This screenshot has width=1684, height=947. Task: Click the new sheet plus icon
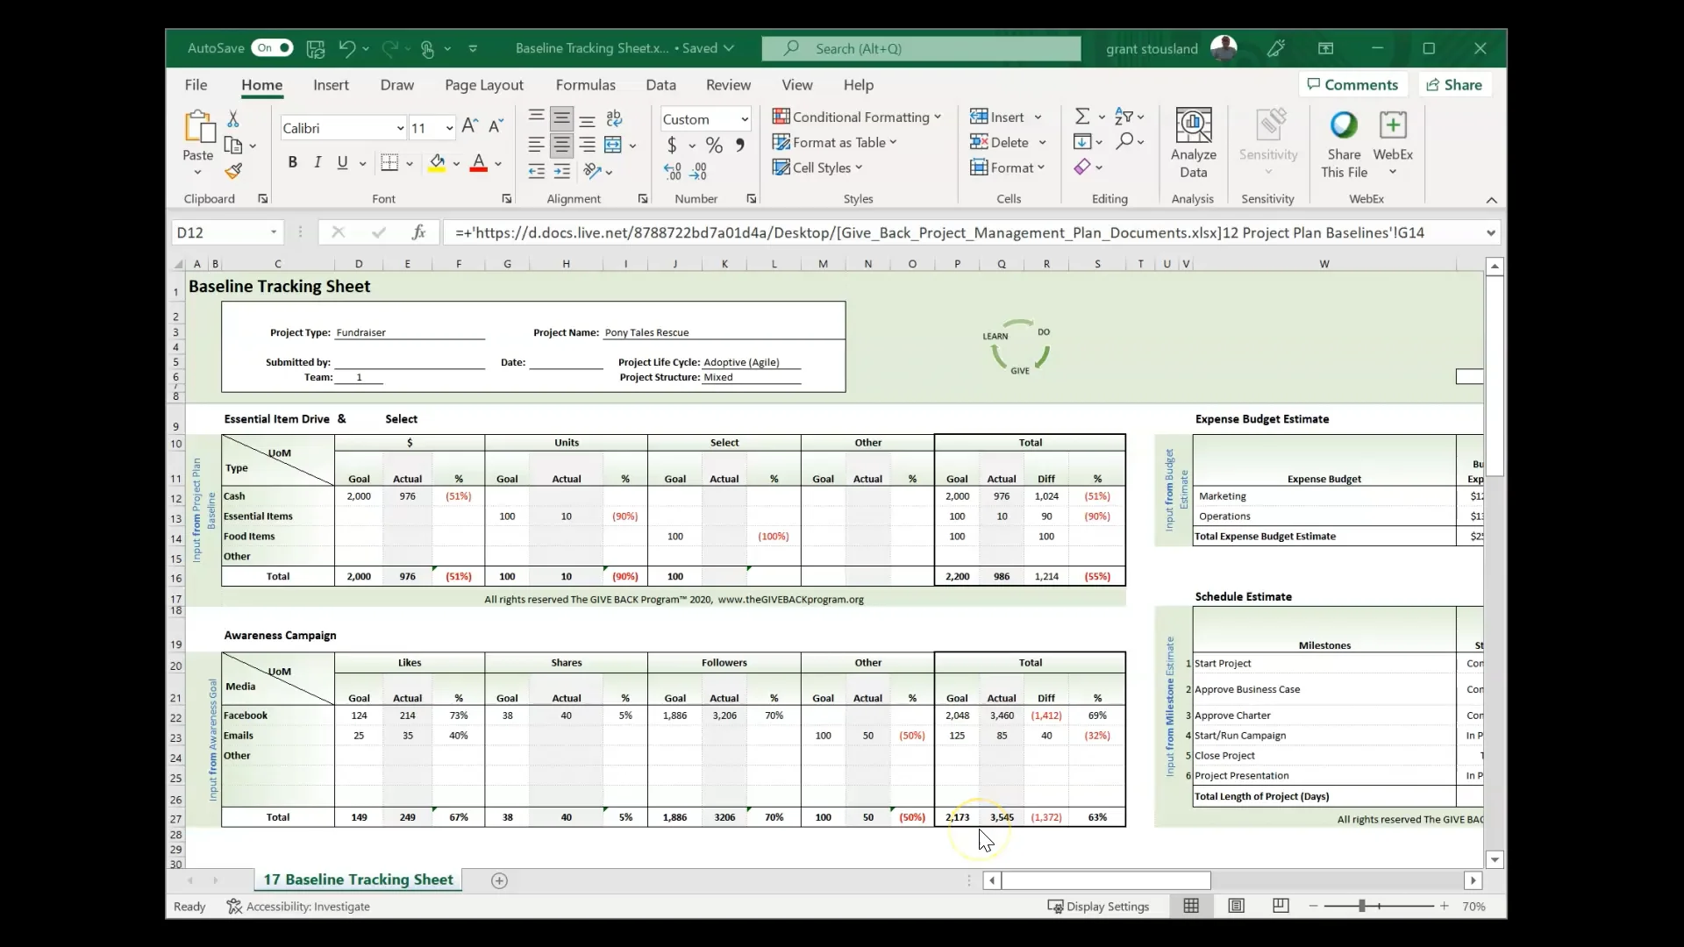point(499,880)
